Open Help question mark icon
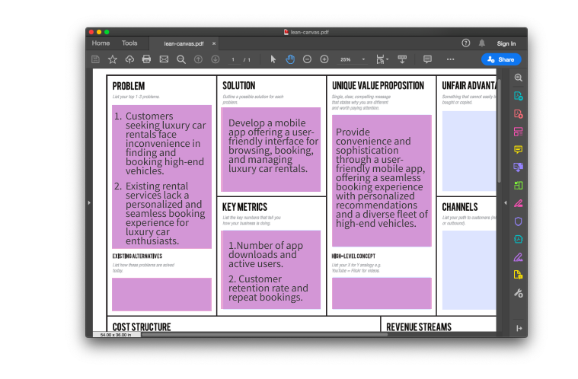The height and width of the screenshot is (379, 578). coord(465,43)
